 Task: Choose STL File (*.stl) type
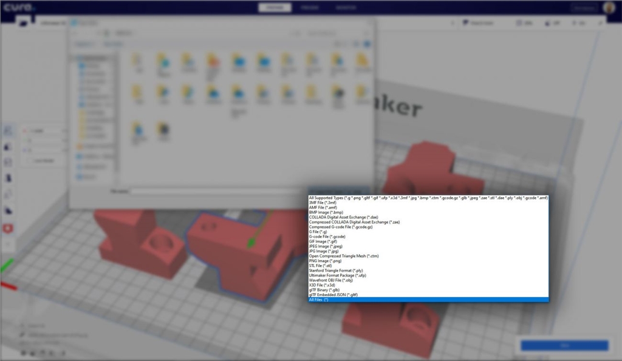pos(321,266)
